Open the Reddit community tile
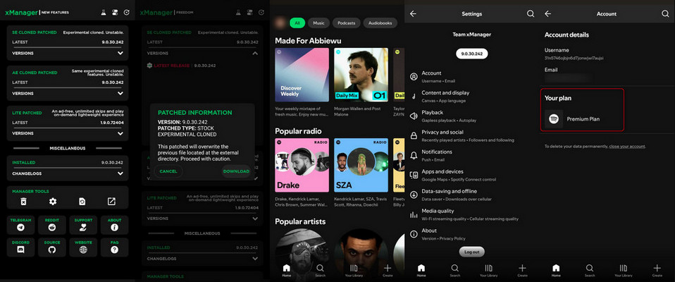Image resolution: width=675 pixels, height=282 pixels. click(51, 224)
